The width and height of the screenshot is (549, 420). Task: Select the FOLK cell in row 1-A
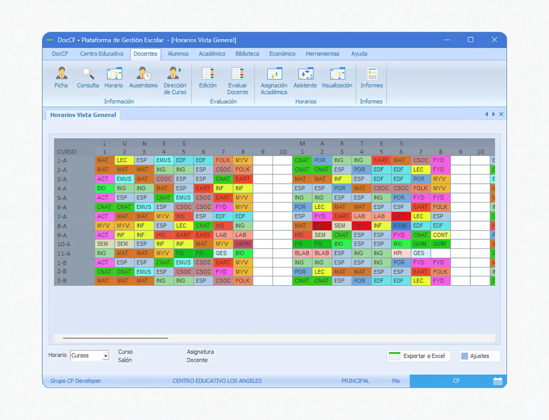click(x=223, y=160)
